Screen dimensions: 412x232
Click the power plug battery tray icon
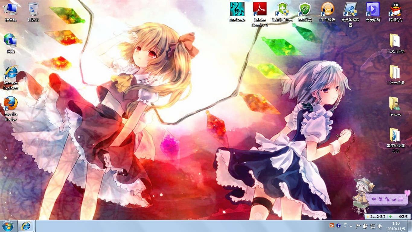tap(366, 226)
